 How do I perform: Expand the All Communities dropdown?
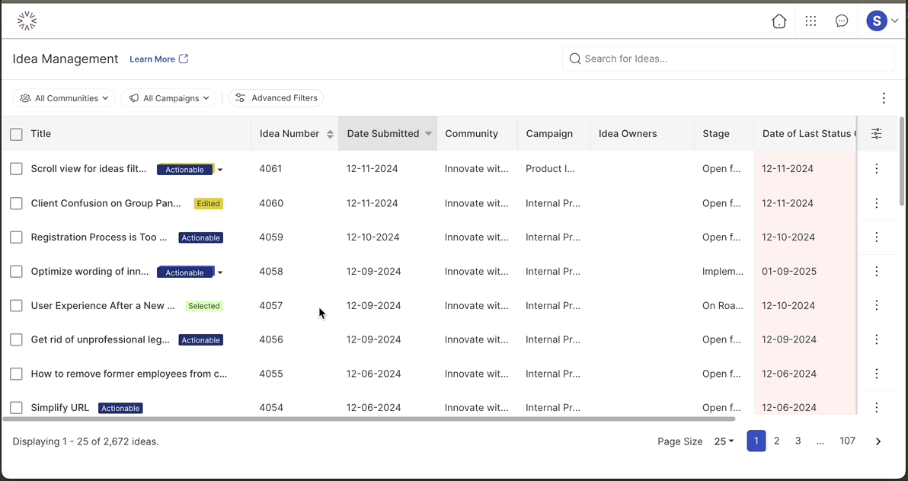pyautogui.click(x=64, y=98)
